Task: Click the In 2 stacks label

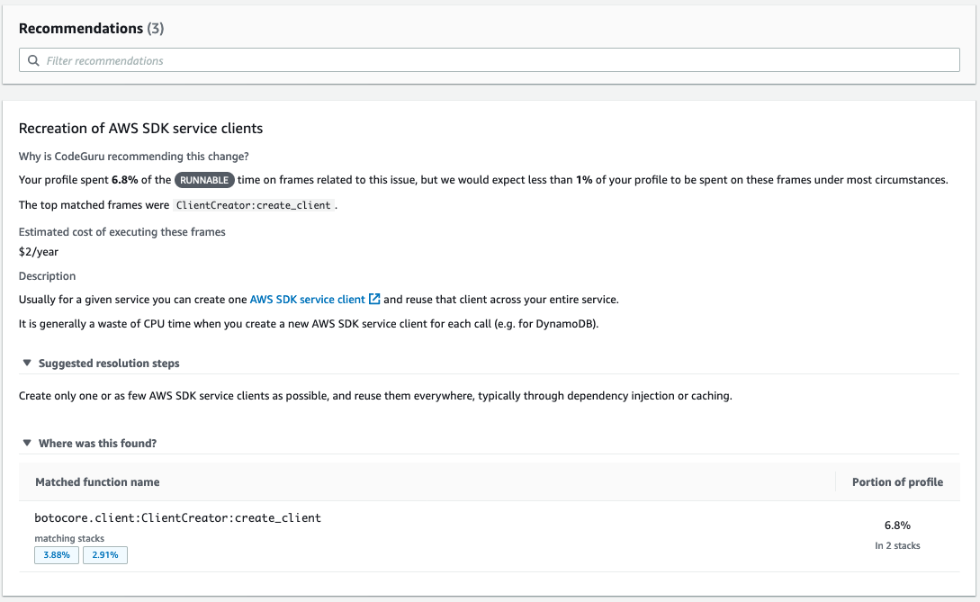Action: [897, 545]
